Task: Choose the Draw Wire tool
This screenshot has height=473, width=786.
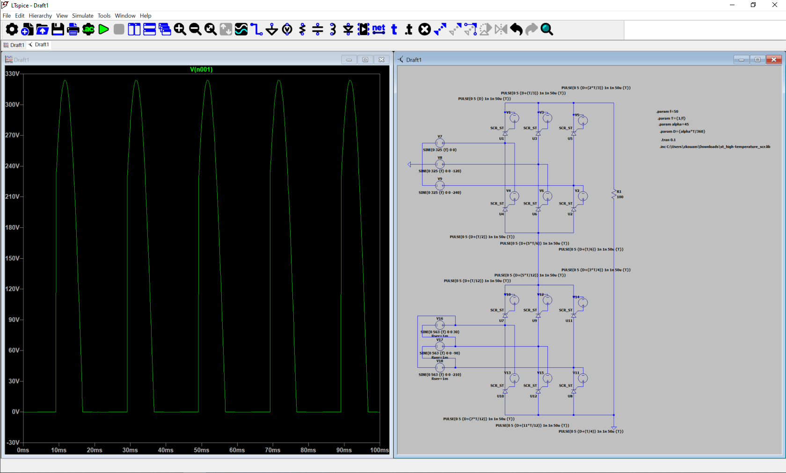Action: [256, 29]
